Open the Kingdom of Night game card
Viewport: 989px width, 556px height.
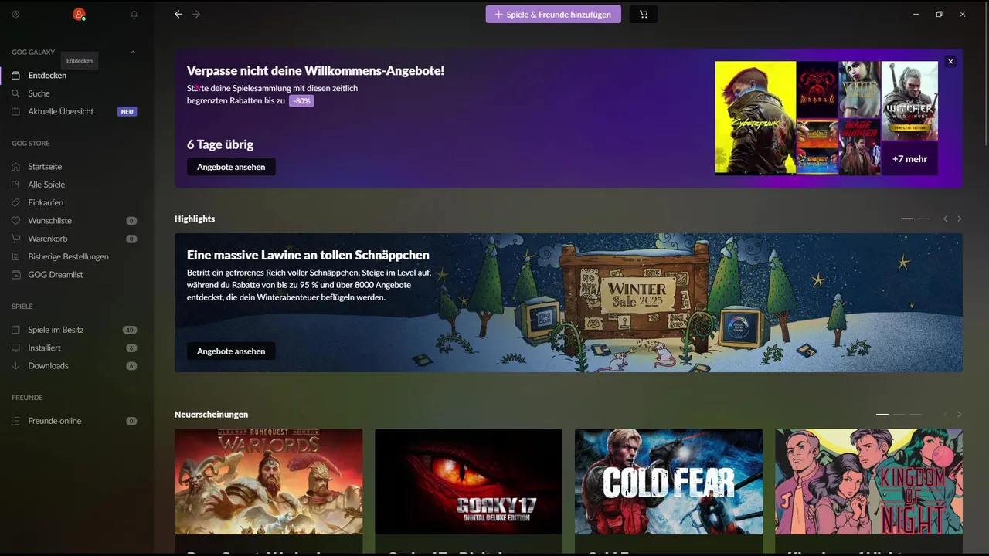(869, 482)
